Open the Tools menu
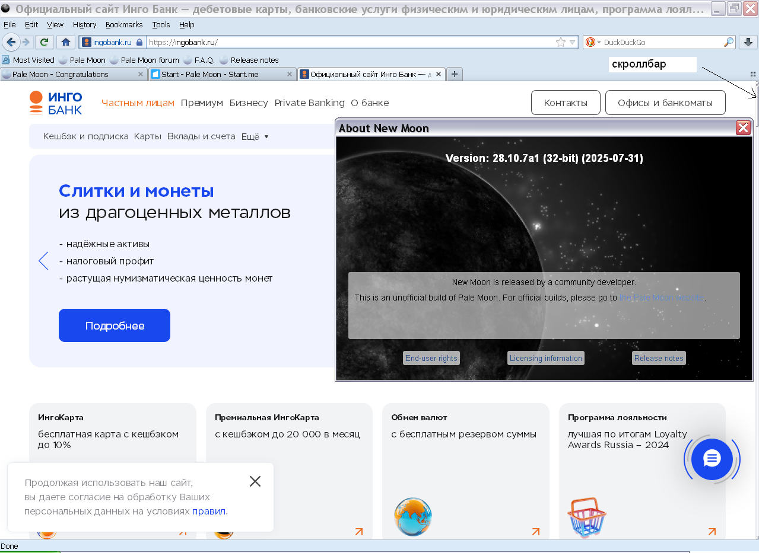The width and height of the screenshot is (759, 553). click(161, 25)
